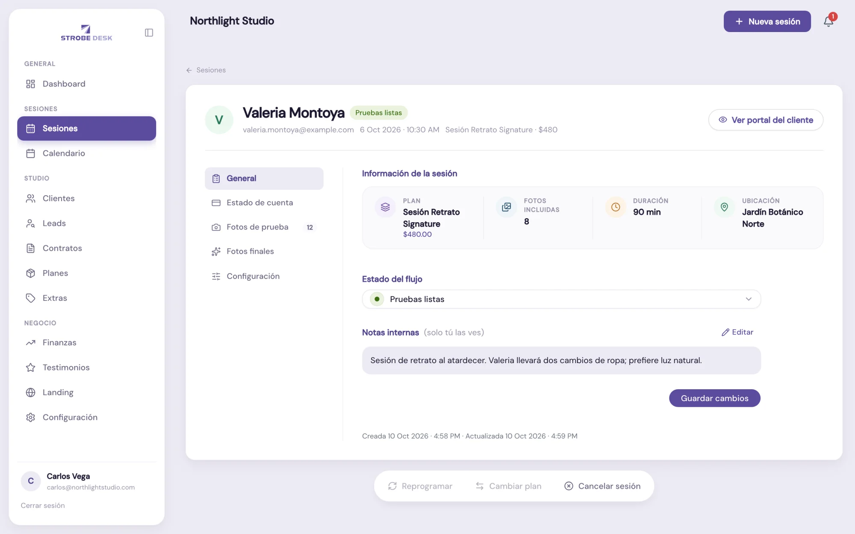Click the Leads person-search icon

point(30,223)
